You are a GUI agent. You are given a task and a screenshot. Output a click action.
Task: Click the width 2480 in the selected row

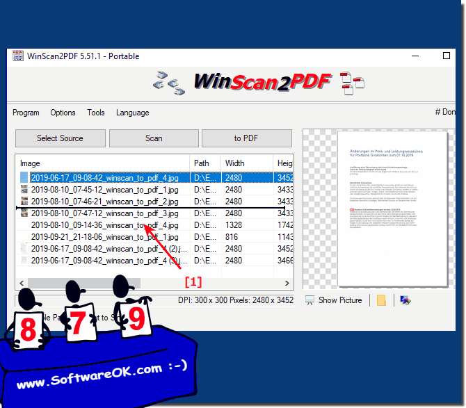234,177
